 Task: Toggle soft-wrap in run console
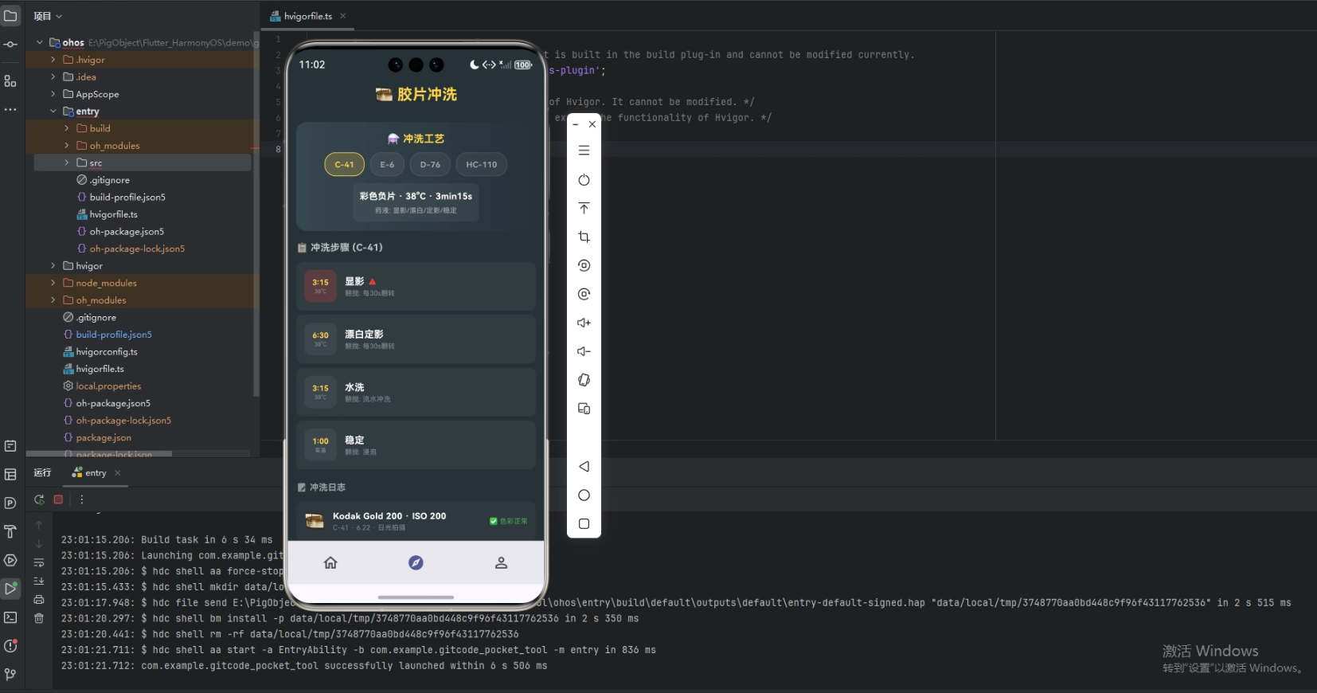[x=39, y=562]
